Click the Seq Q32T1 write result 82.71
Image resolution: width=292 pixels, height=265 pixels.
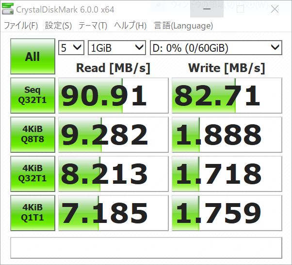[227, 95]
